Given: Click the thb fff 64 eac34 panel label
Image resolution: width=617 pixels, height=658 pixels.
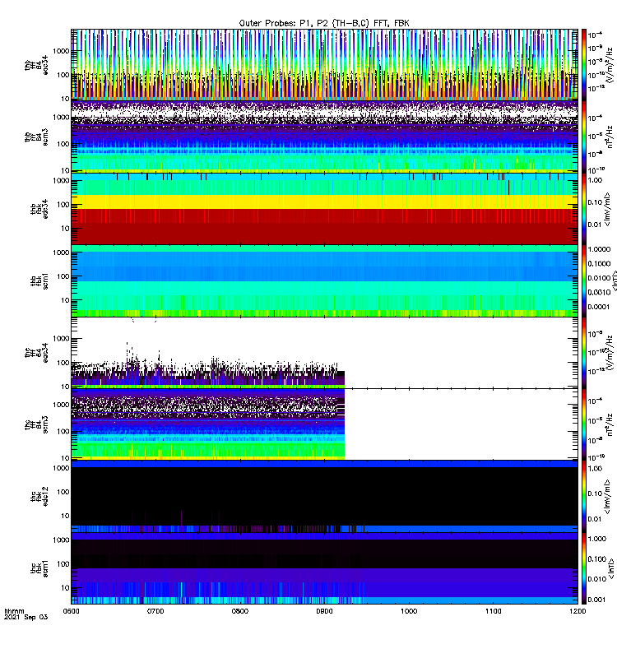Looking at the screenshot, I should coord(36,65).
